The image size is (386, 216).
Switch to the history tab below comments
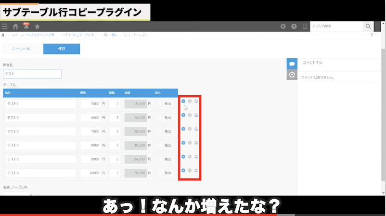[x=292, y=75]
